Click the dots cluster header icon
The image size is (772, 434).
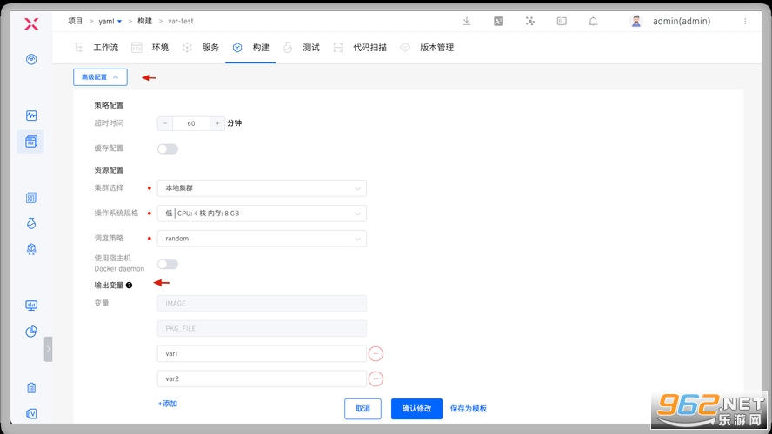pyautogui.click(x=529, y=21)
